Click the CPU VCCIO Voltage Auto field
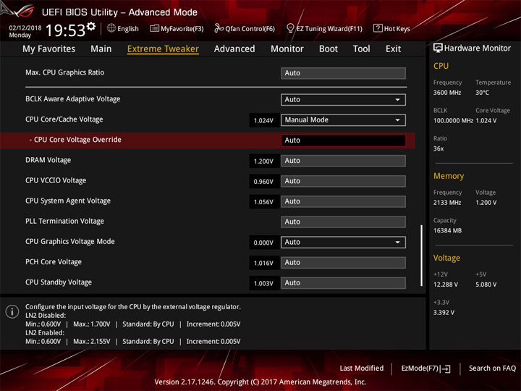 point(343,181)
